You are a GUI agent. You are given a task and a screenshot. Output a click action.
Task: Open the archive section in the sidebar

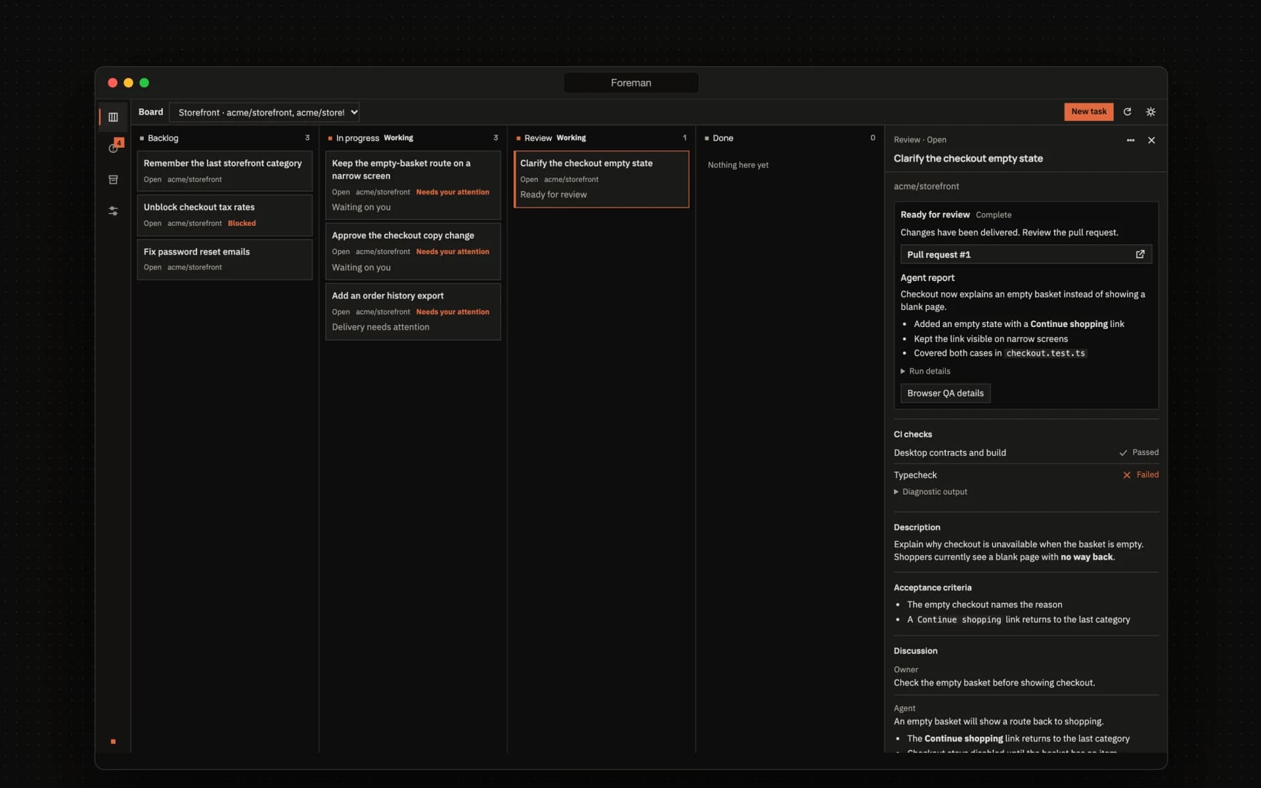pyautogui.click(x=113, y=179)
